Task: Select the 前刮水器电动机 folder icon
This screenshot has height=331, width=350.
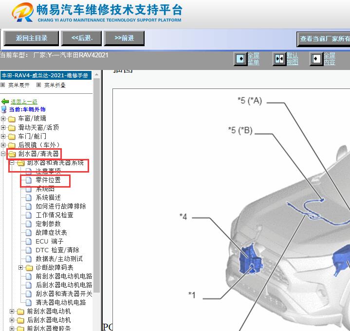Action: [x=20, y=312]
